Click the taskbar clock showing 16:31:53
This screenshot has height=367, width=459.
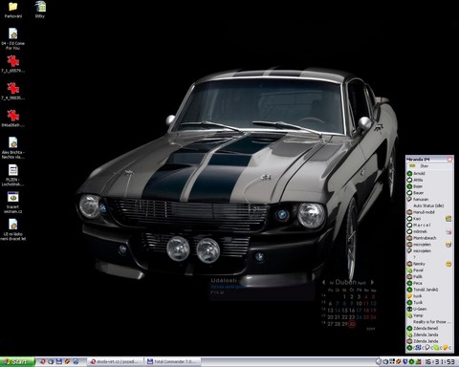pyautogui.click(x=440, y=361)
